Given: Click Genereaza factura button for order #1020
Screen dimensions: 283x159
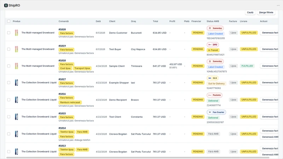Looking at the screenshot, I should 269,33.
